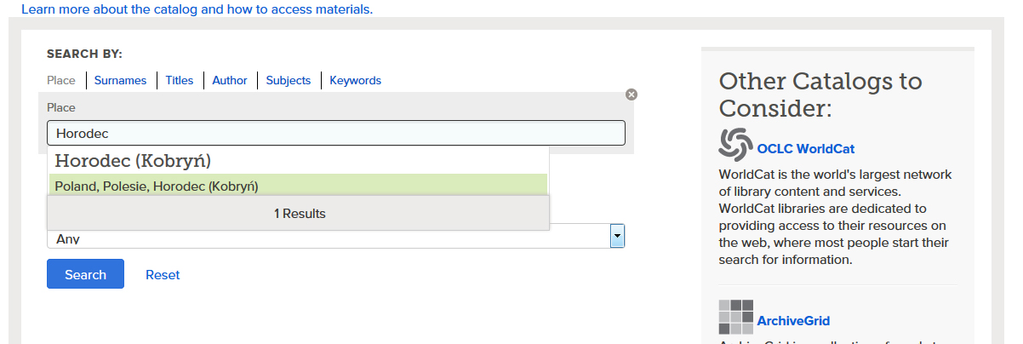The height and width of the screenshot is (344, 1023).
Task: Select the Keywords search option
Action: [x=355, y=81]
